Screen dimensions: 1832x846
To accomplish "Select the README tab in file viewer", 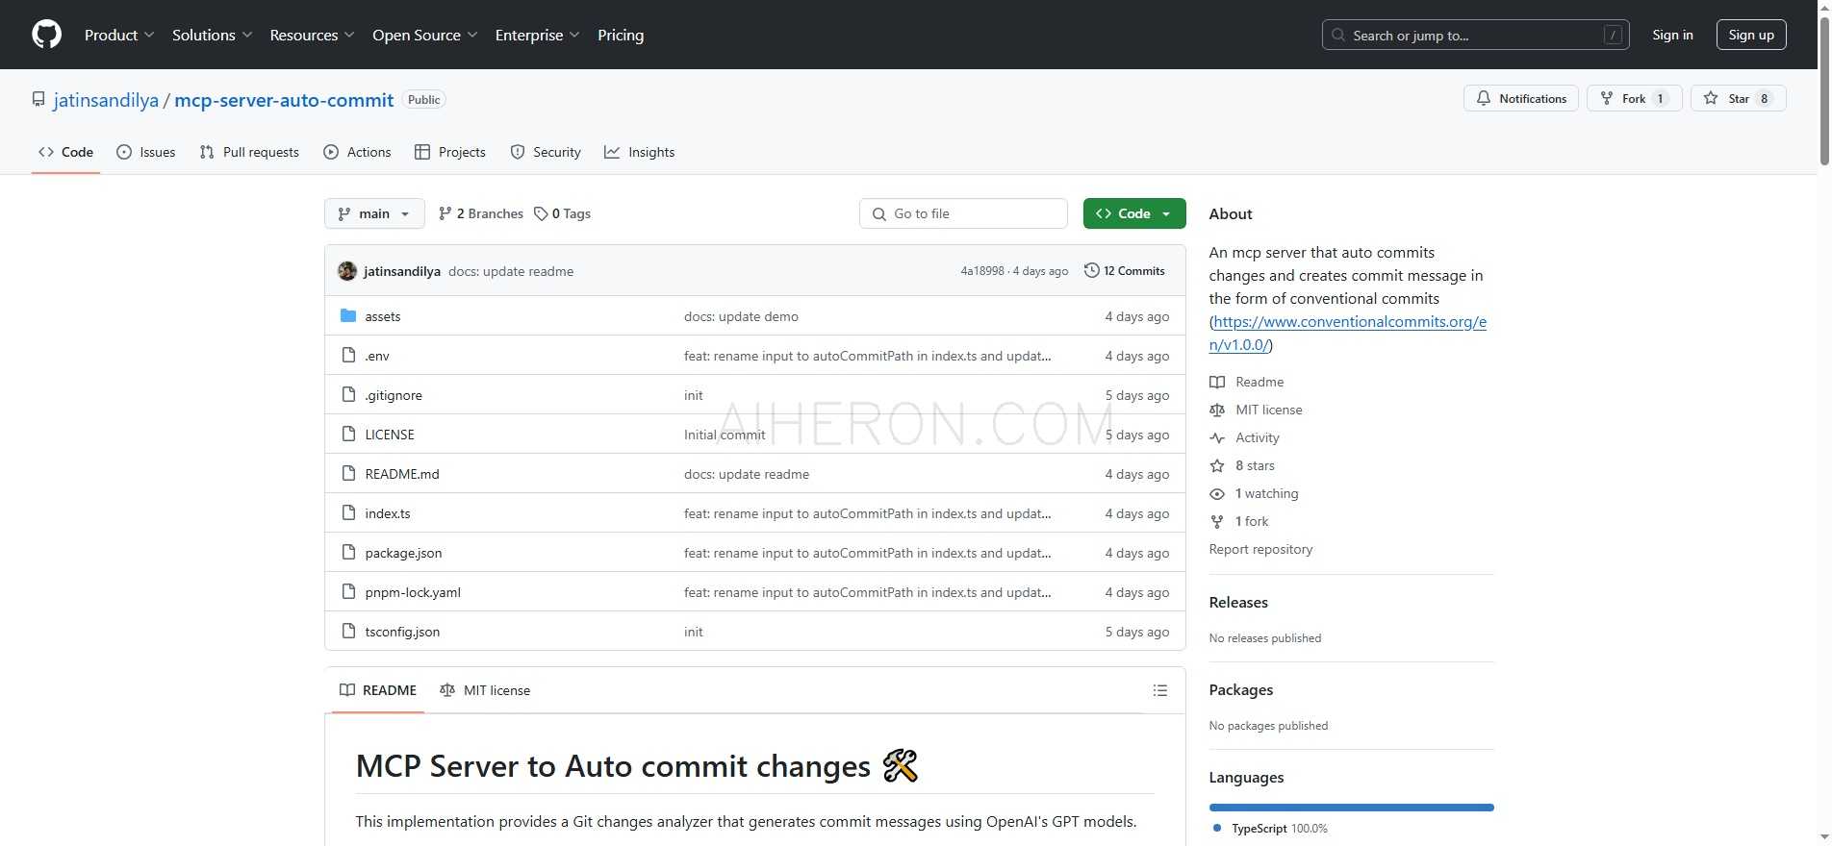I will coord(378,690).
